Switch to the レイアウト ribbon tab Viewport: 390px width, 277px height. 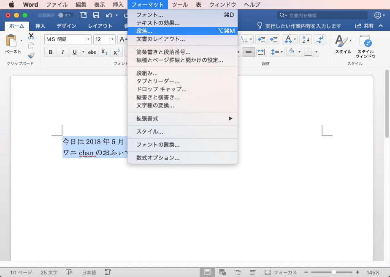tap(100, 26)
